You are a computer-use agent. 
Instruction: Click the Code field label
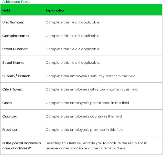click(7, 103)
